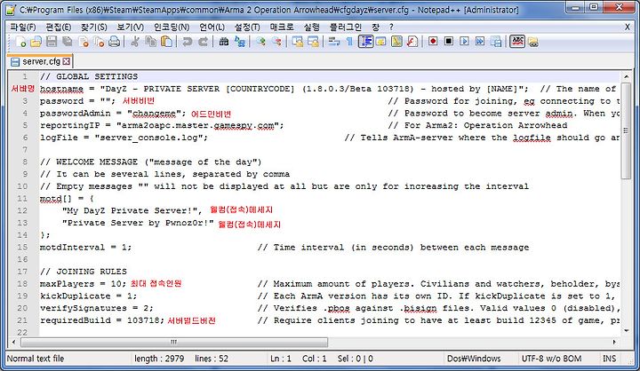Stop macro recording with the square icon
The width and height of the screenshot is (640, 371).
(449, 42)
